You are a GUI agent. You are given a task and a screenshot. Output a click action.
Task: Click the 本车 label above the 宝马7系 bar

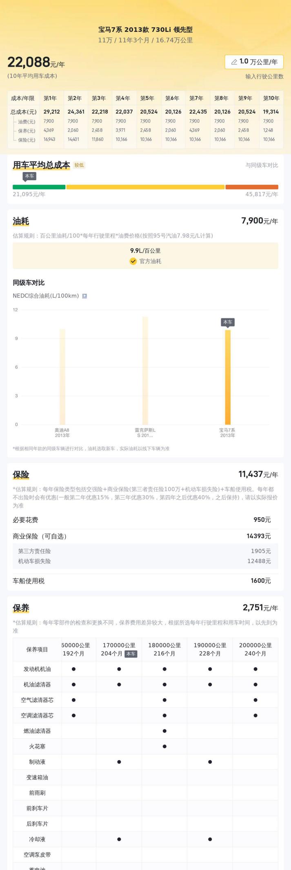(228, 322)
